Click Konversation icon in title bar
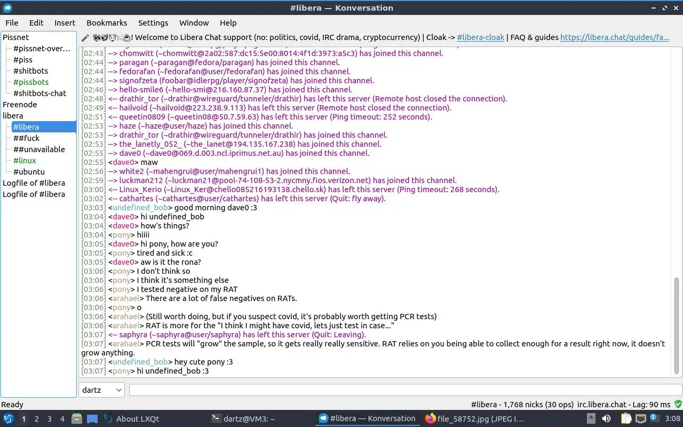The height and width of the screenshot is (427, 683). (7, 8)
